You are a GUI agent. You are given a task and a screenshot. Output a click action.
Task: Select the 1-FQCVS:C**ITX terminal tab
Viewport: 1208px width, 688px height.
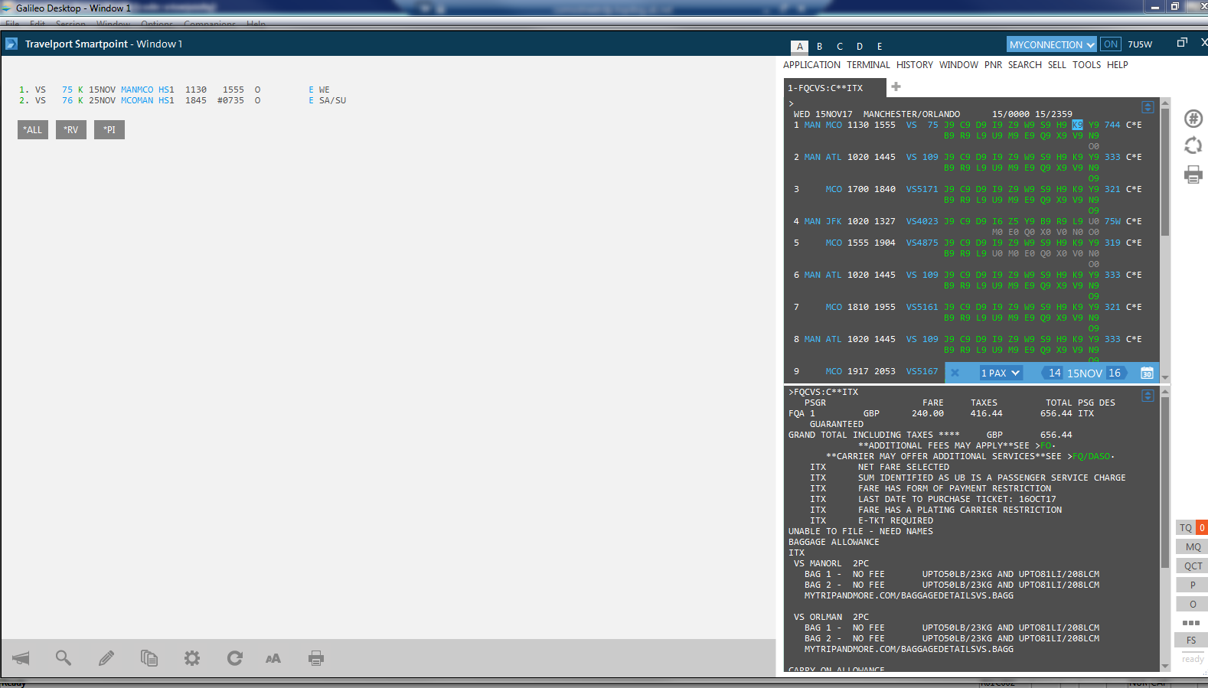834,88
